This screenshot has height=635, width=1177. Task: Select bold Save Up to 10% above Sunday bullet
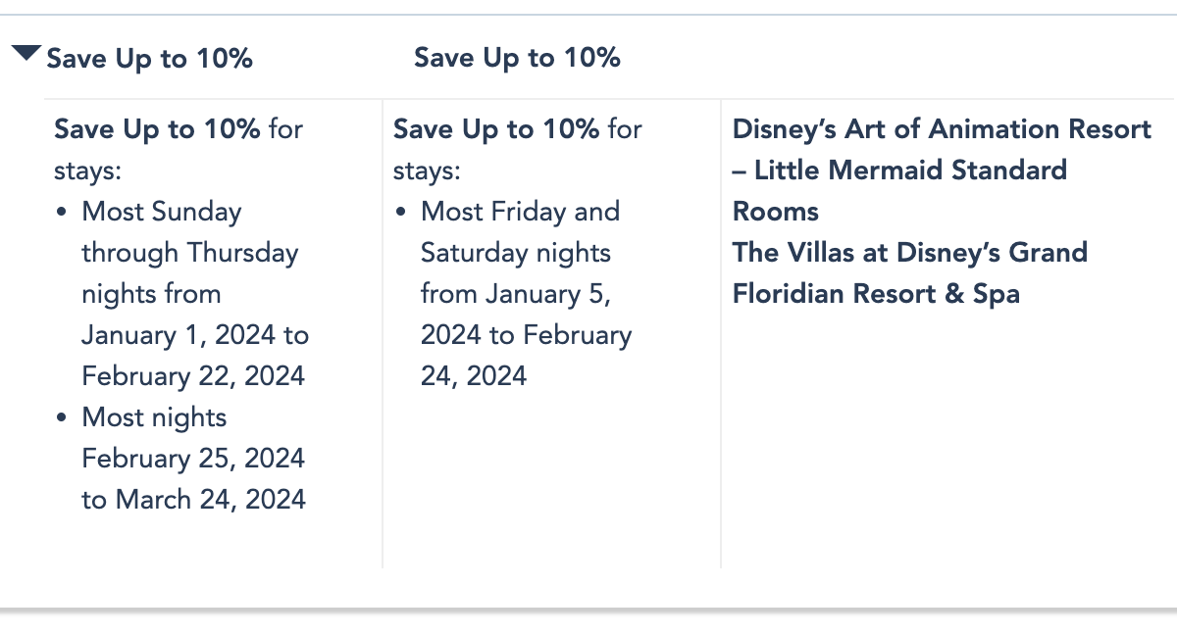(x=157, y=129)
